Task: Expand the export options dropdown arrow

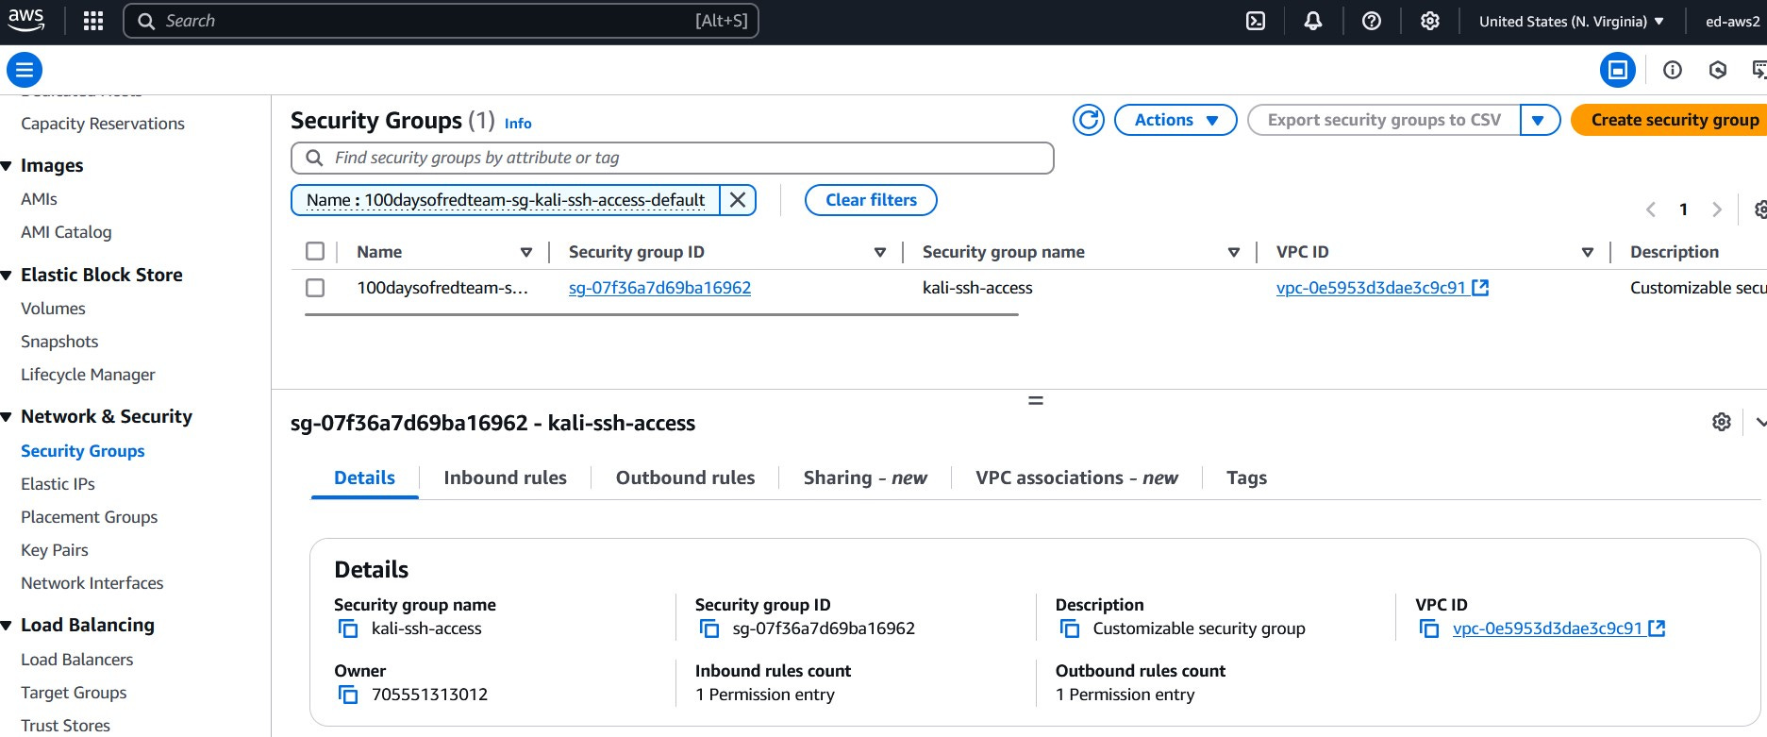Action: (1539, 120)
